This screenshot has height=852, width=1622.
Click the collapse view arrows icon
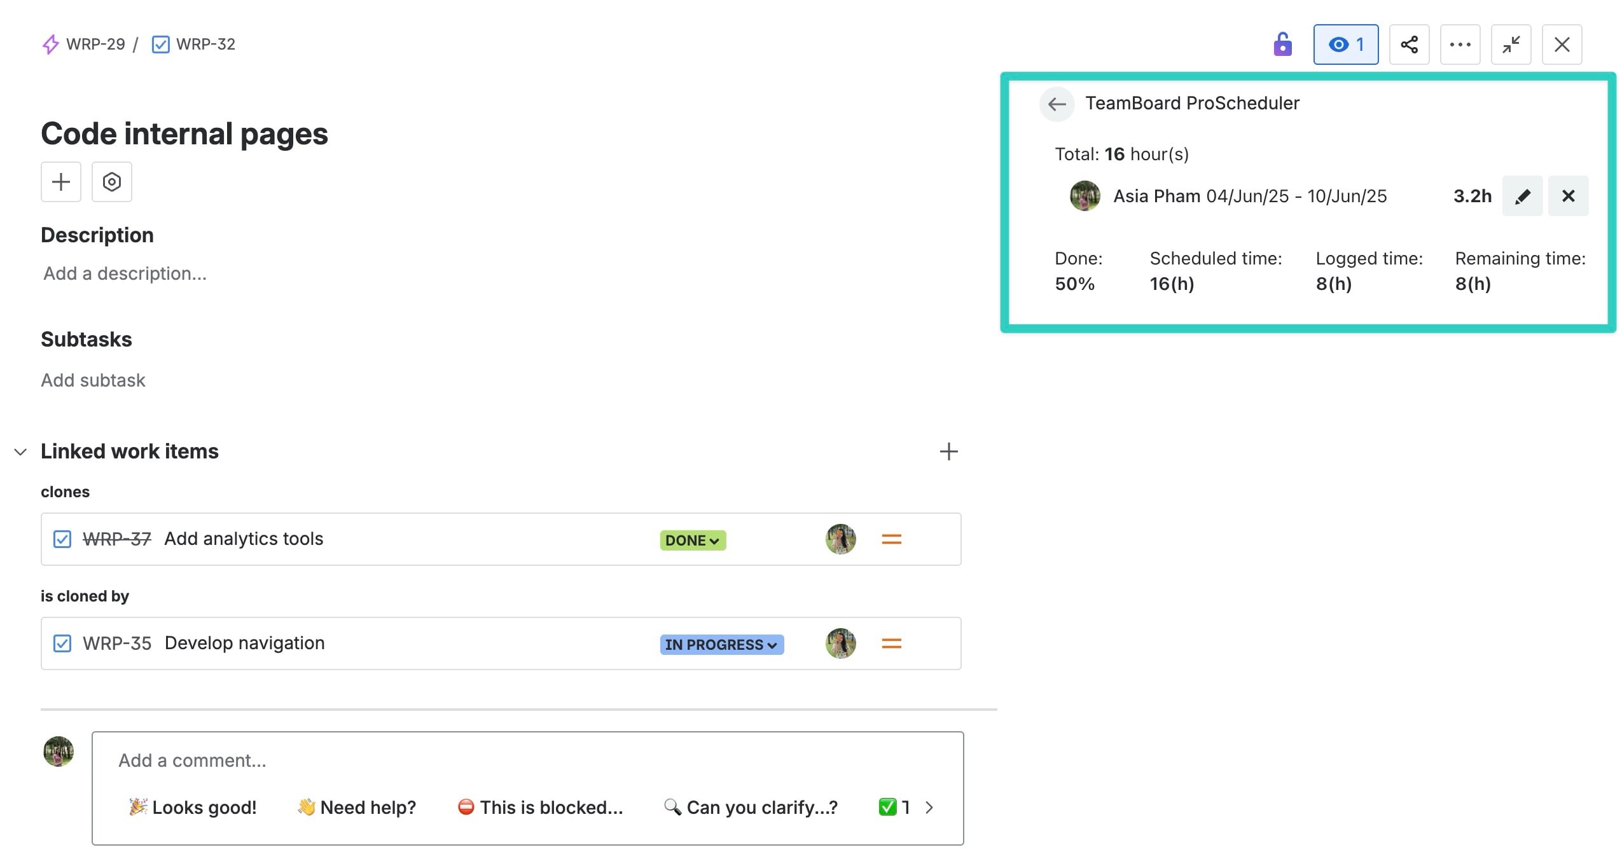tap(1511, 45)
